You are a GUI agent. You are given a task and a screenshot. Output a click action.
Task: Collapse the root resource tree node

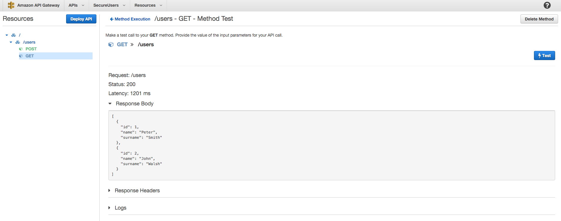click(7, 35)
